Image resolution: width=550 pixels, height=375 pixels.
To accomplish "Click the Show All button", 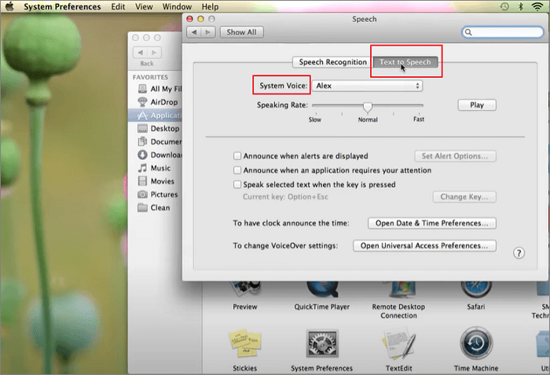I will tap(242, 32).
